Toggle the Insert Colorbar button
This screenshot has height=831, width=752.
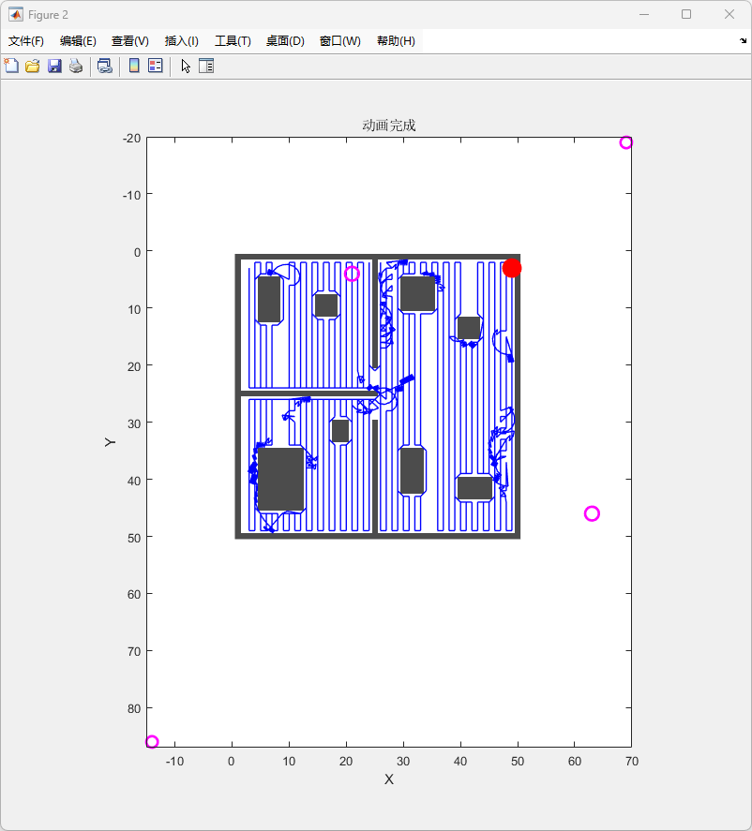coord(134,66)
